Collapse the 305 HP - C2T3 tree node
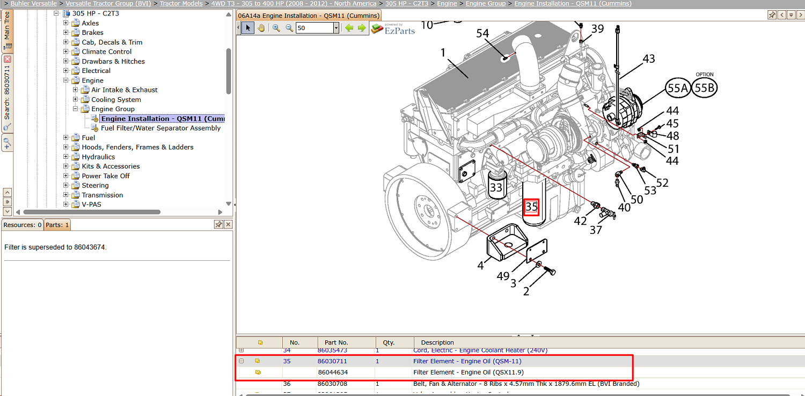Image resolution: width=805 pixels, height=396 pixels. coord(56,13)
